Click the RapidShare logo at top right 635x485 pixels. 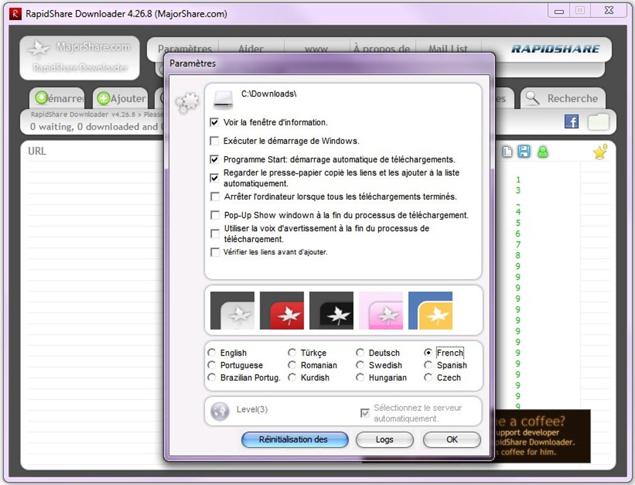point(555,49)
